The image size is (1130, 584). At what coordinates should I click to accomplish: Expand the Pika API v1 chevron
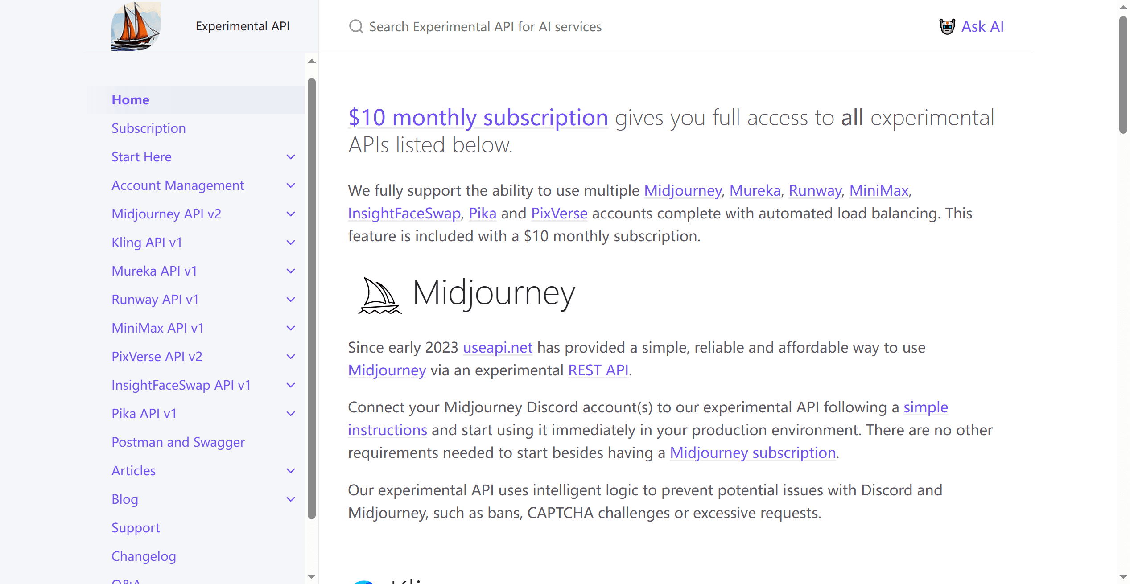click(291, 414)
